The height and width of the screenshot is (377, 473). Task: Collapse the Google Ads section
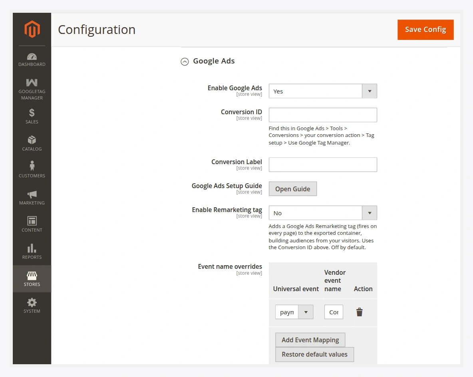[x=185, y=62]
